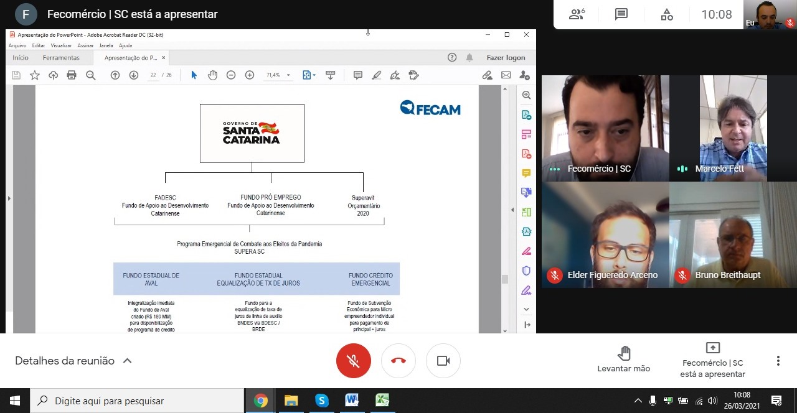Select the hand pan tool in Acrobat
This screenshot has width=797, height=413.
pyautogui.click(x=212, y=75)
